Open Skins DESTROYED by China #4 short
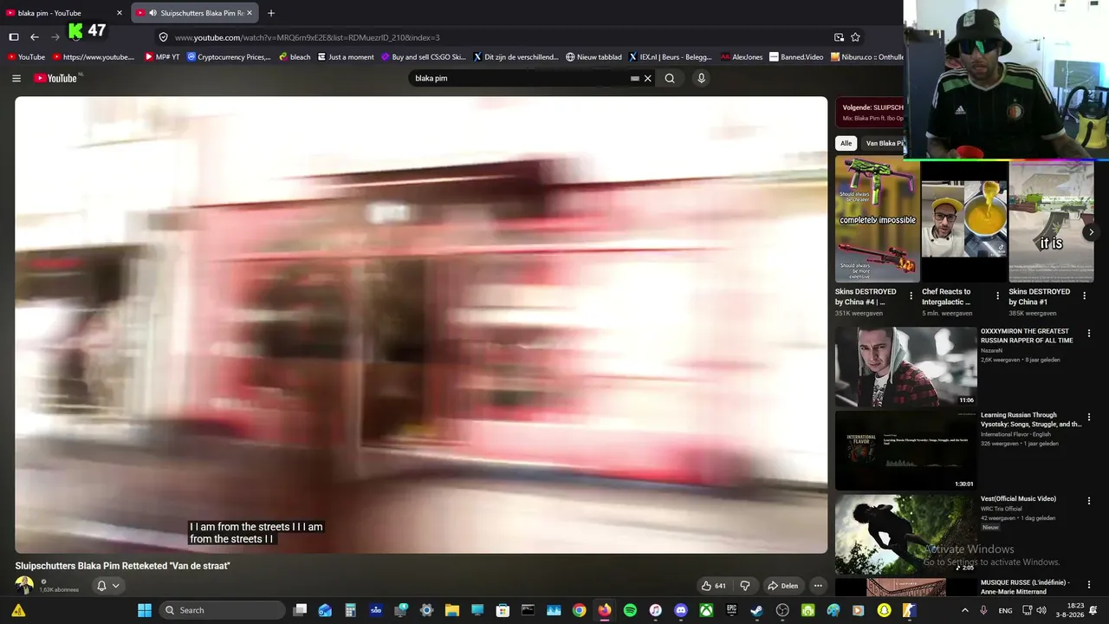The width and height of the screenshot is (1109, 624). (877, 219)
